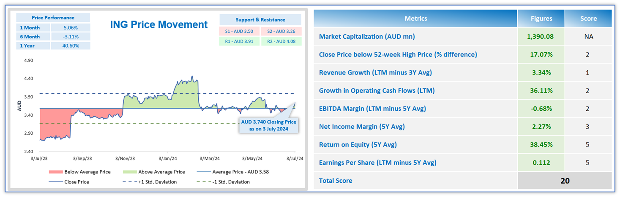Screen dimensions: 620x197
Task: Click the Revenue Growth score of 1
Action: pyautogui.click(x=588, y=72)
